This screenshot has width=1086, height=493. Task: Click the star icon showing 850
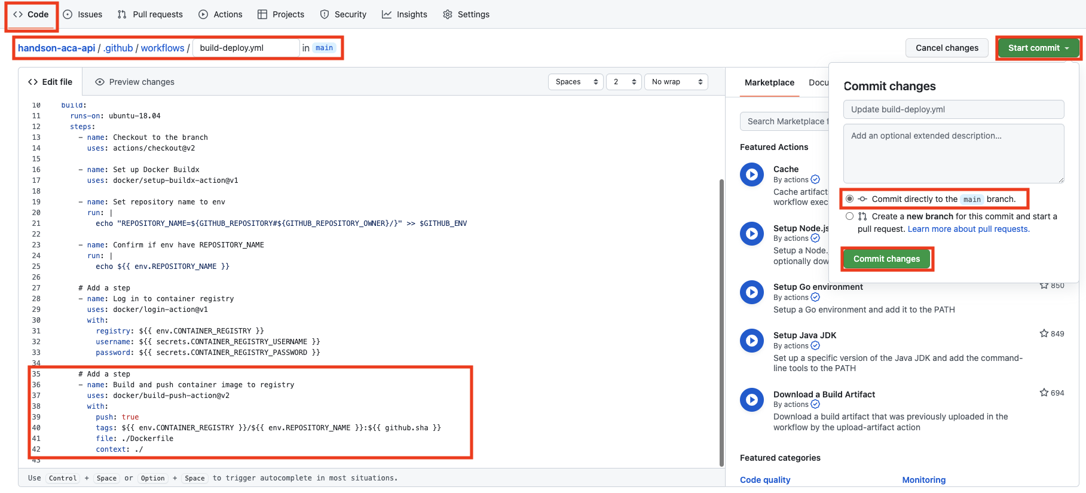tap(1044, 286)
